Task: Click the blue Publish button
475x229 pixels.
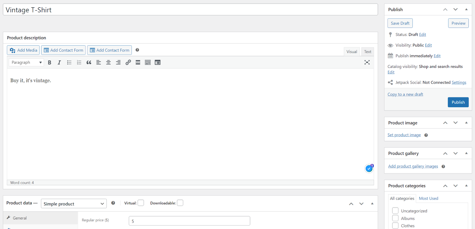Action: point(458,102)
